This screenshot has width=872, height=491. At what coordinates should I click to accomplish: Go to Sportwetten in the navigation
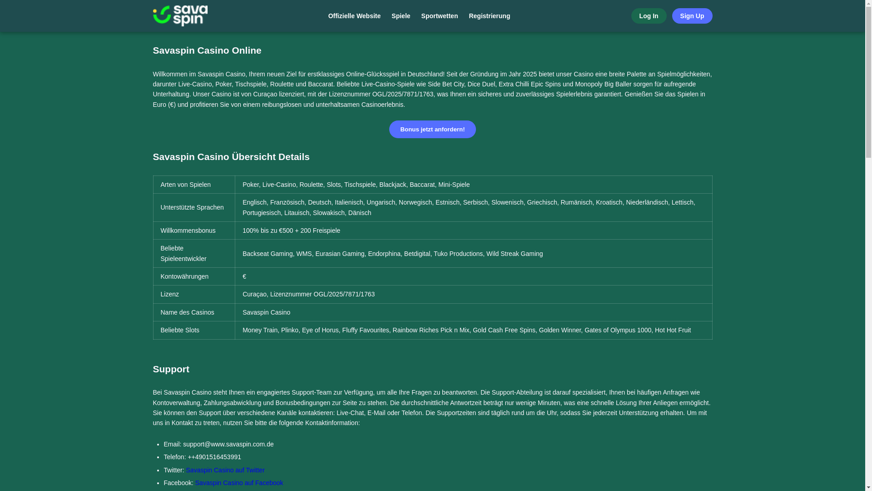click(x=439, y=16)
